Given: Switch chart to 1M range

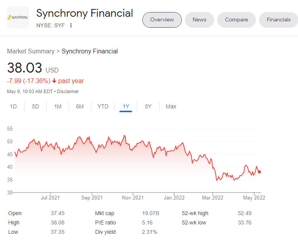Looking at the screenshot, I should 58,106.
